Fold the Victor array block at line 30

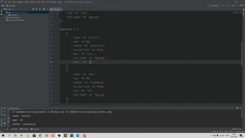59,33
